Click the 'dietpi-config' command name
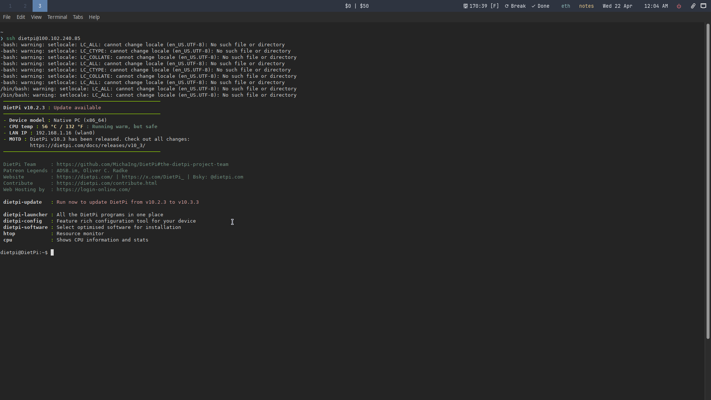 pyautogui.click(x=22, y=221)
